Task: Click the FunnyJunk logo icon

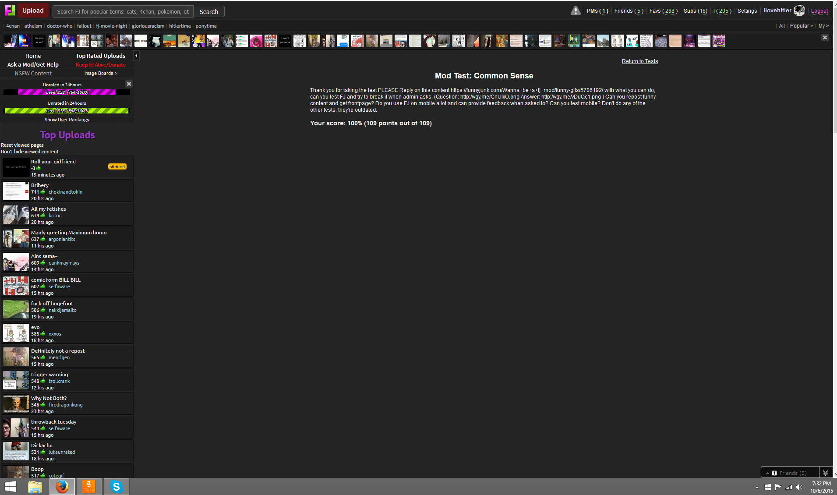Action: pos(10,11)
